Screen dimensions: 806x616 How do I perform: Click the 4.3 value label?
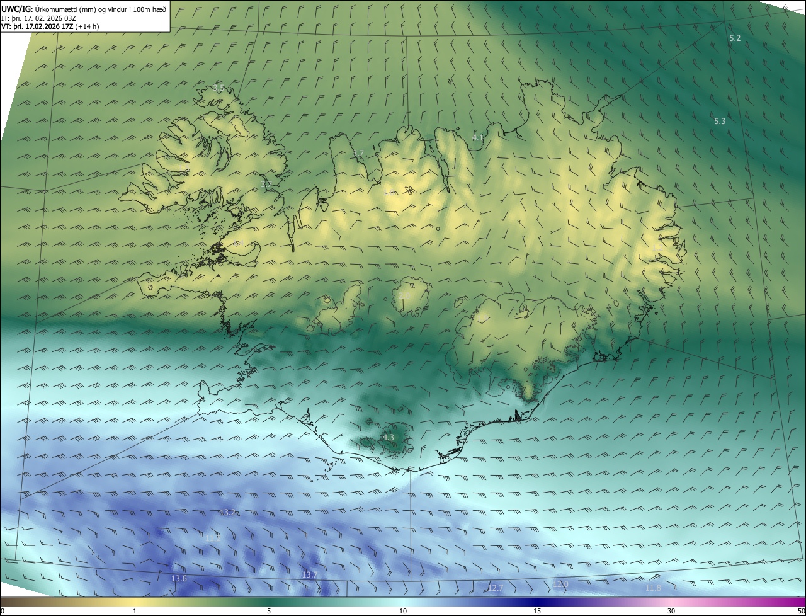[389, 437]
